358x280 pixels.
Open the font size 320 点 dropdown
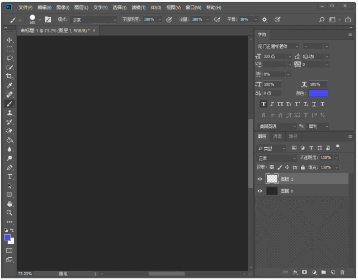tap(290, 56)
